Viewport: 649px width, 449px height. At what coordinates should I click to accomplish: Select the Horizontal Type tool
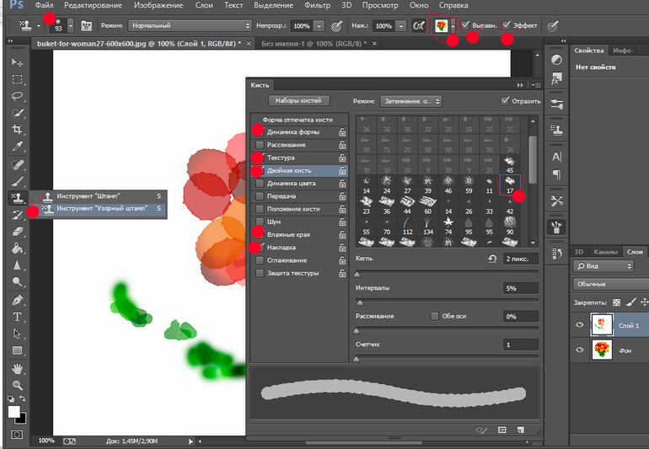(x=17, y=317)
